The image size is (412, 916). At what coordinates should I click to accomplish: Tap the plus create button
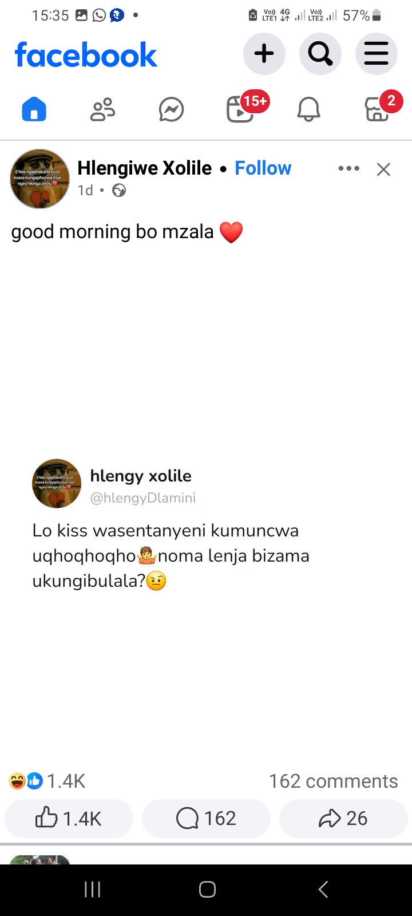(264, 54)
